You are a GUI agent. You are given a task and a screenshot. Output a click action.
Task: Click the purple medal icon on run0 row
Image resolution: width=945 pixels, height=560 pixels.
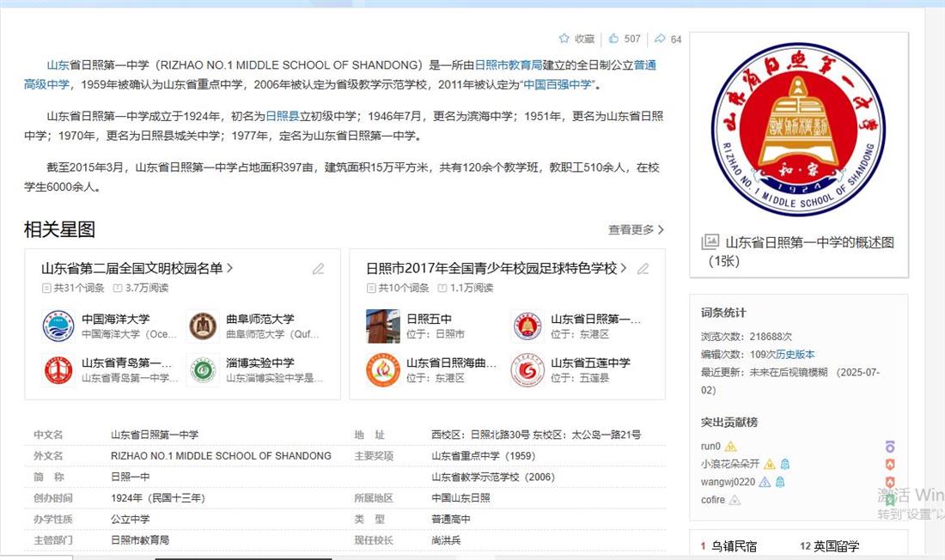889,447
